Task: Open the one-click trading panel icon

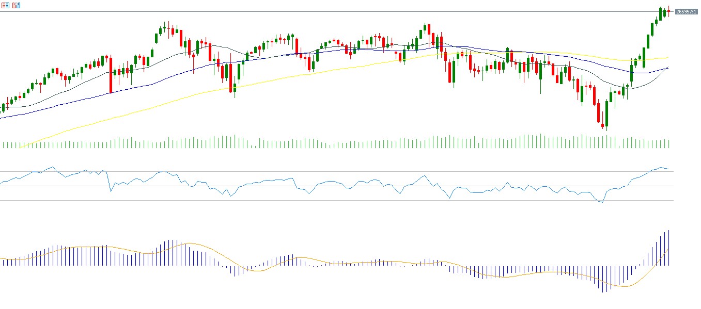Action: (16, 5)
